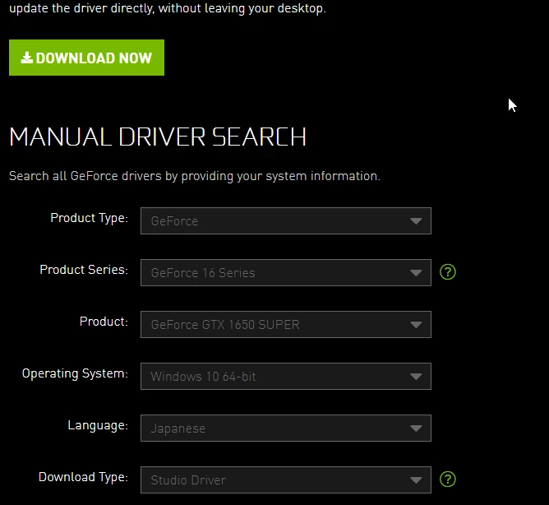Image resolution: width=549 pixels, height=505 pixels.
Task: Open the Operating System dropdown
Action: tap(286, 377)
